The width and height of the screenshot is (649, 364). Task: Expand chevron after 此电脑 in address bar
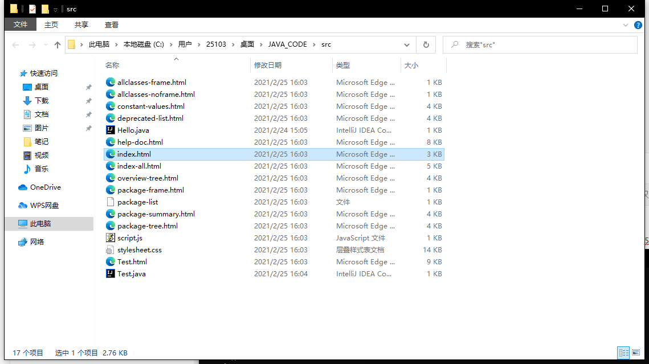pyautogui.click(x=116, y=44)
